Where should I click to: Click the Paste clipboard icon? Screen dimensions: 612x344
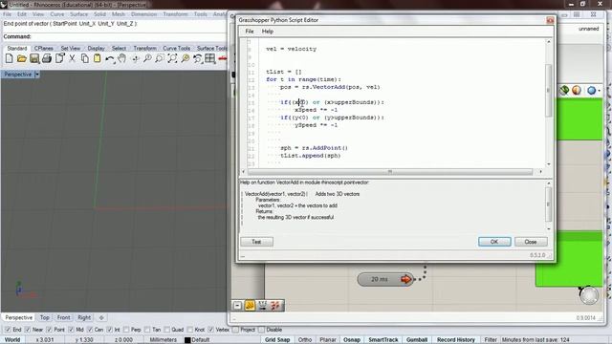98,58
